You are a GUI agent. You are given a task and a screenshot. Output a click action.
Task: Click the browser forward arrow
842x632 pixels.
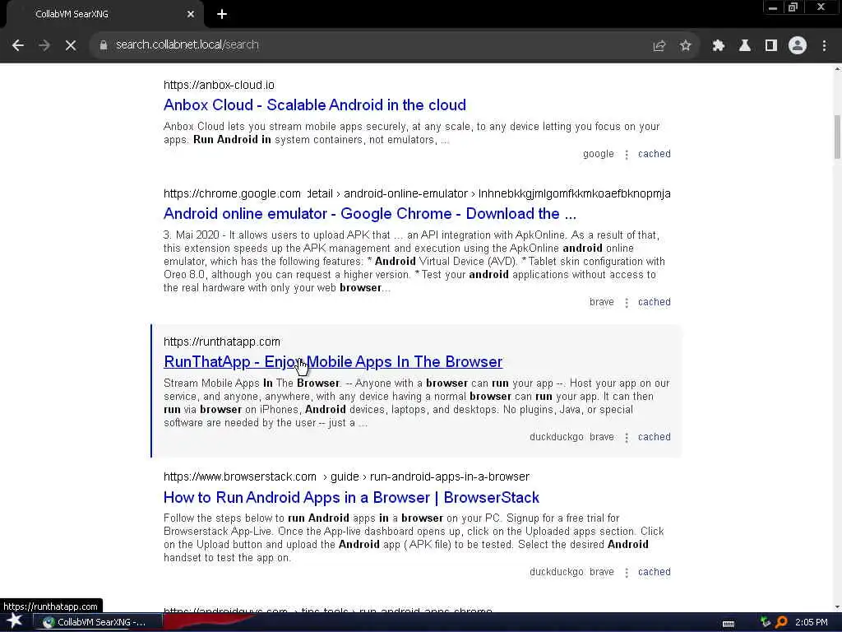point(44,45)
